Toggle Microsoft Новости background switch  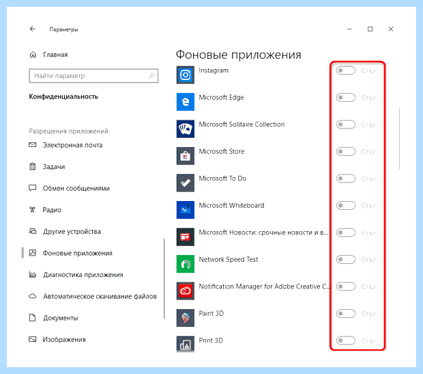point(346,232)
